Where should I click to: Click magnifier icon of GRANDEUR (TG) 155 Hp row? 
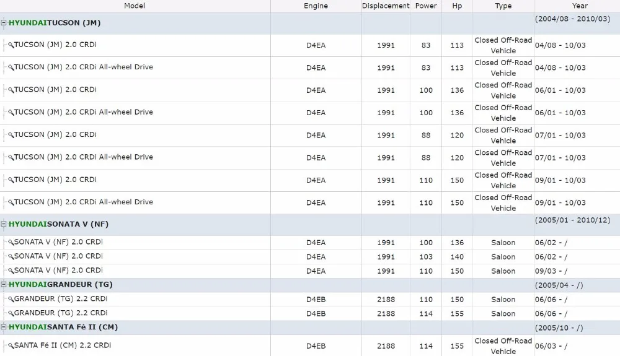(11, 314)
